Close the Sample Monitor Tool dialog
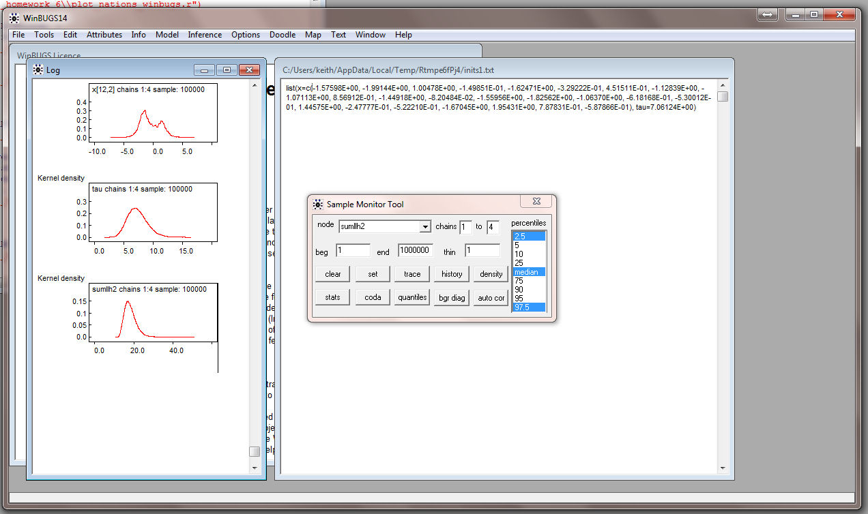This screenshot has height=514, width=868. [536, 202]
